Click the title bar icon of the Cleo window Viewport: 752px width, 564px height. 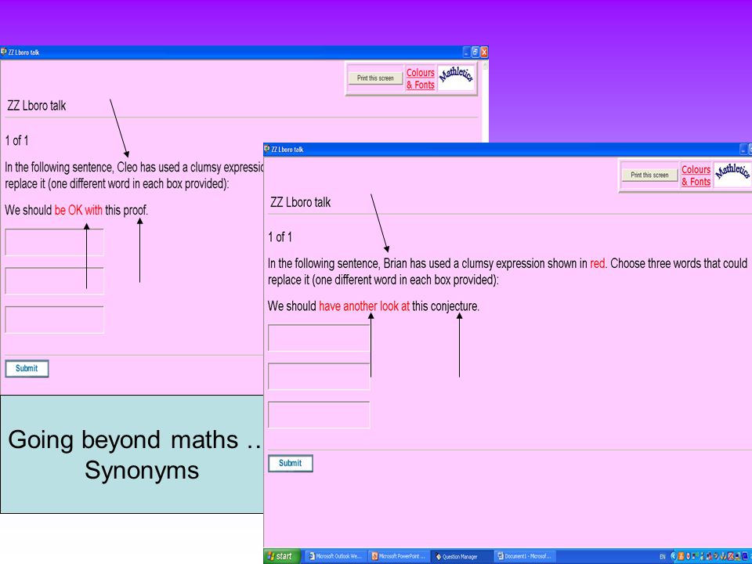point(4,52)
